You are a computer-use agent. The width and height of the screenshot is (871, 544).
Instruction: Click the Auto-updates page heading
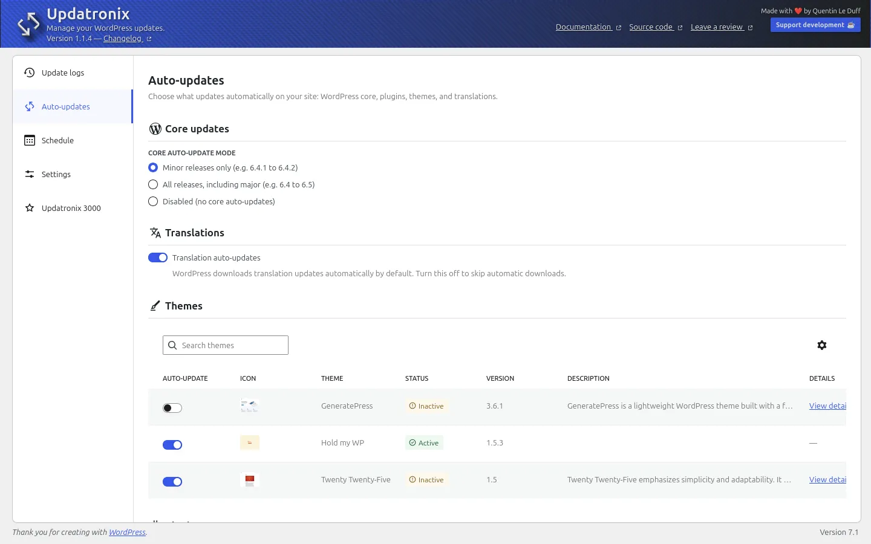coord(186,80)
